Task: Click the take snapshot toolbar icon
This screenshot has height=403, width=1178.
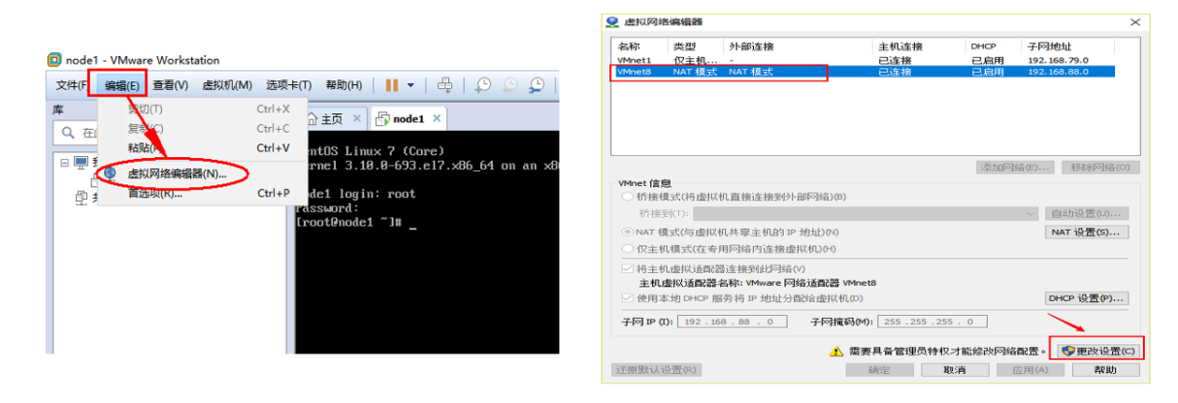Action: [482, 85]
